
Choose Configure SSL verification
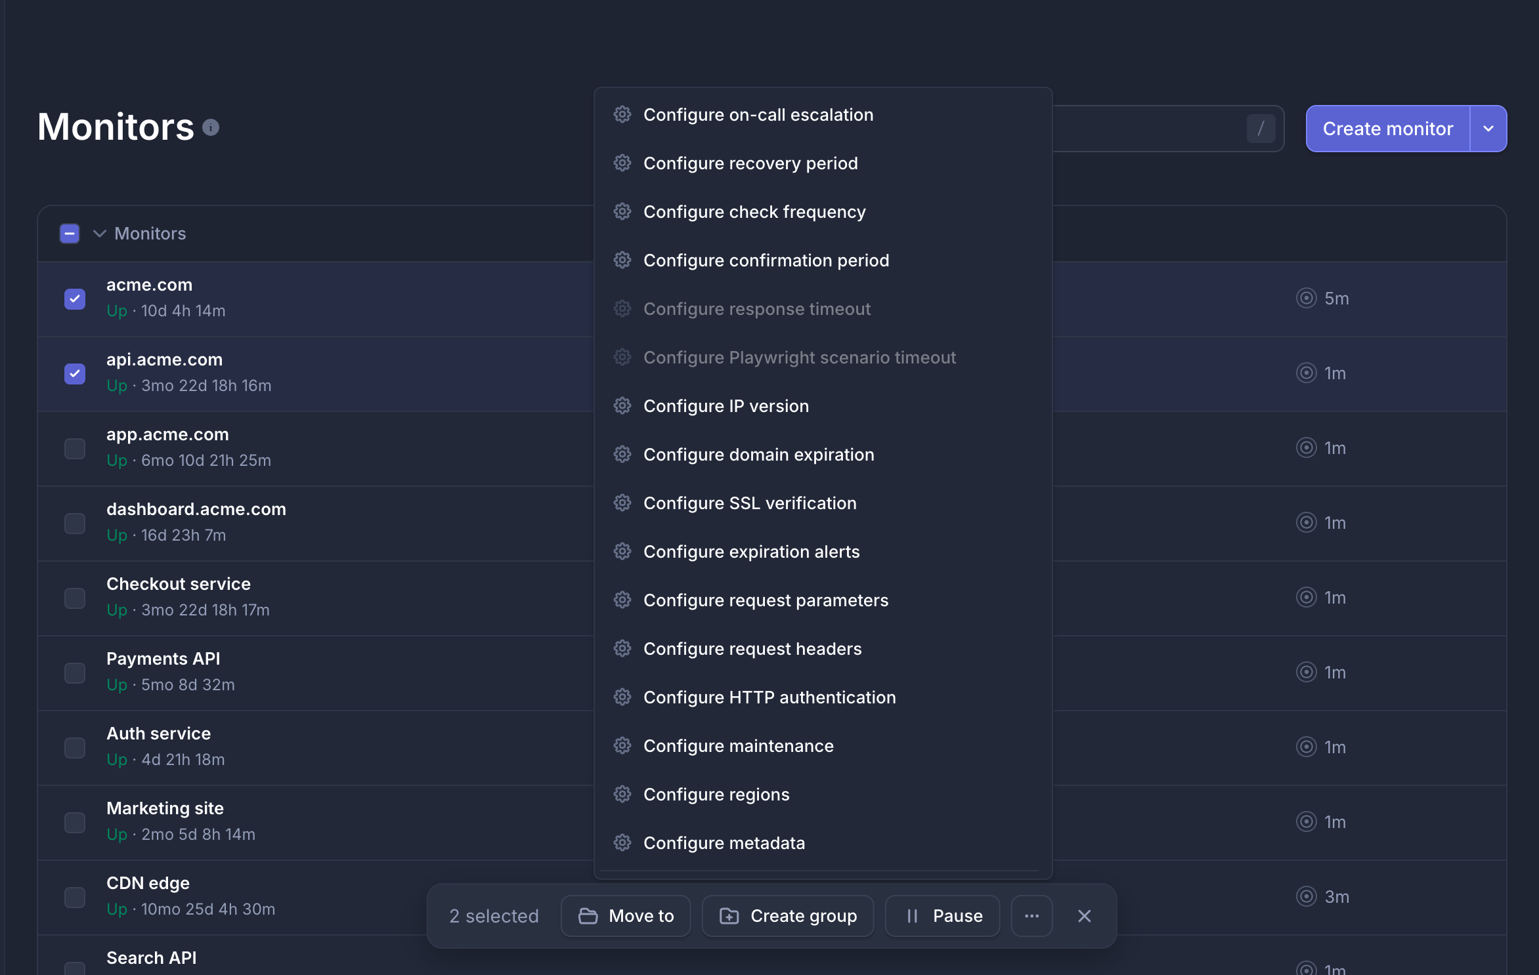(823, 503)
